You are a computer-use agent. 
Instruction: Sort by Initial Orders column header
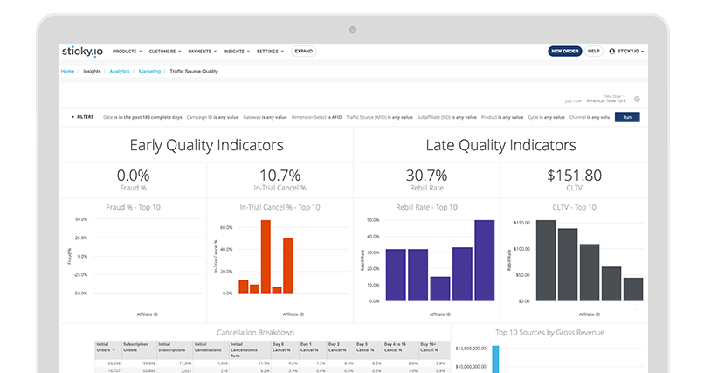coord(107,346)
